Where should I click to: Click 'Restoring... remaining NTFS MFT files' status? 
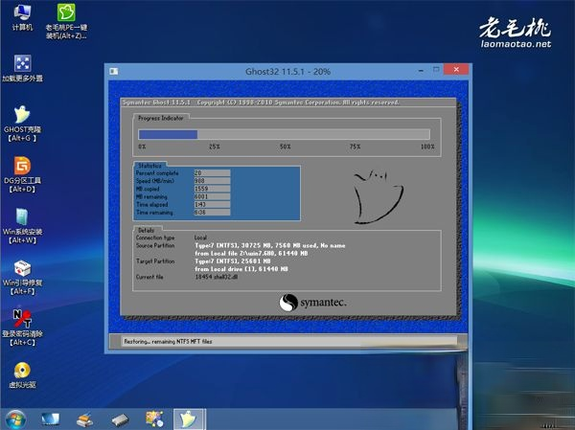click(168, 341)
